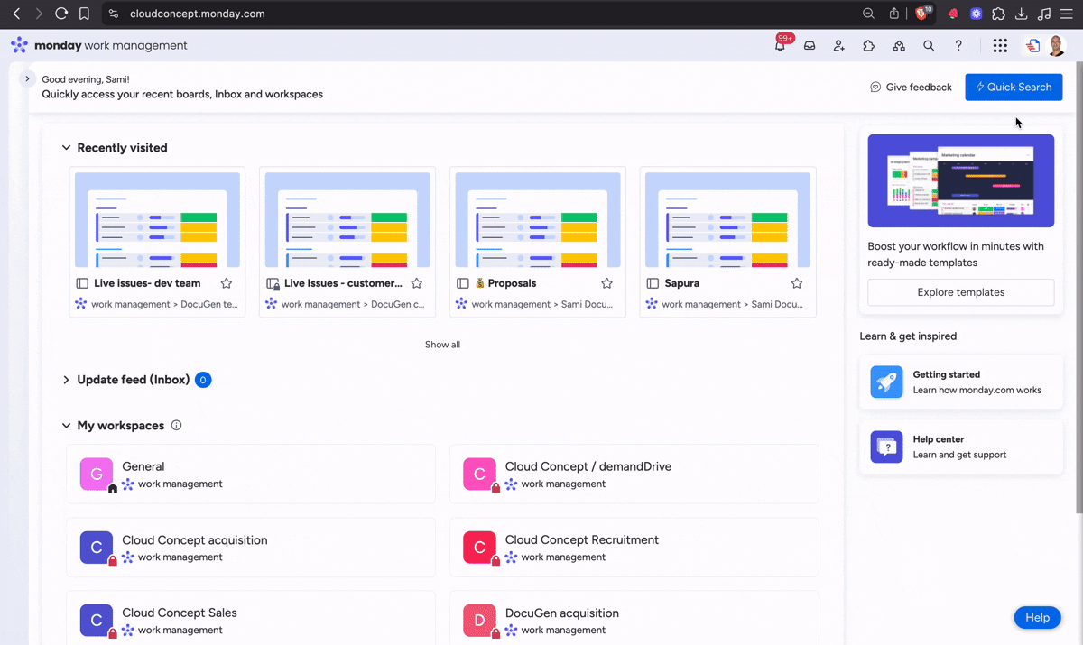Click the app icon beside the avatar
The height and width of the screenshot is (645, 1083).
coord(1033,46)
